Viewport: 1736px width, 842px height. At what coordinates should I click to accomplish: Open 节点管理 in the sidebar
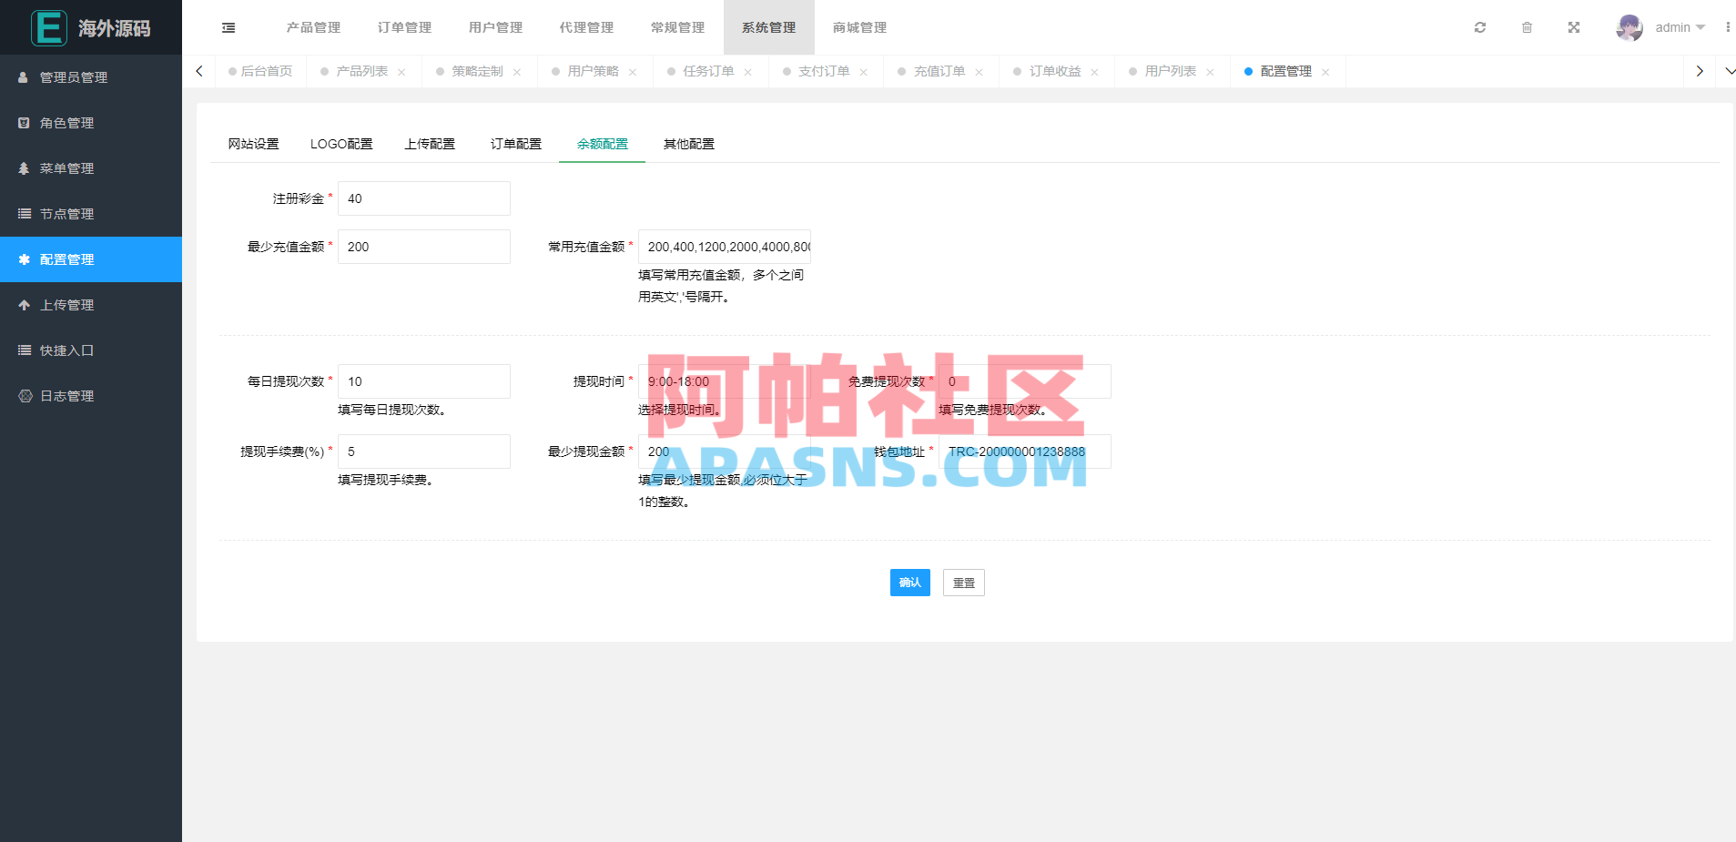coord(65,214)
